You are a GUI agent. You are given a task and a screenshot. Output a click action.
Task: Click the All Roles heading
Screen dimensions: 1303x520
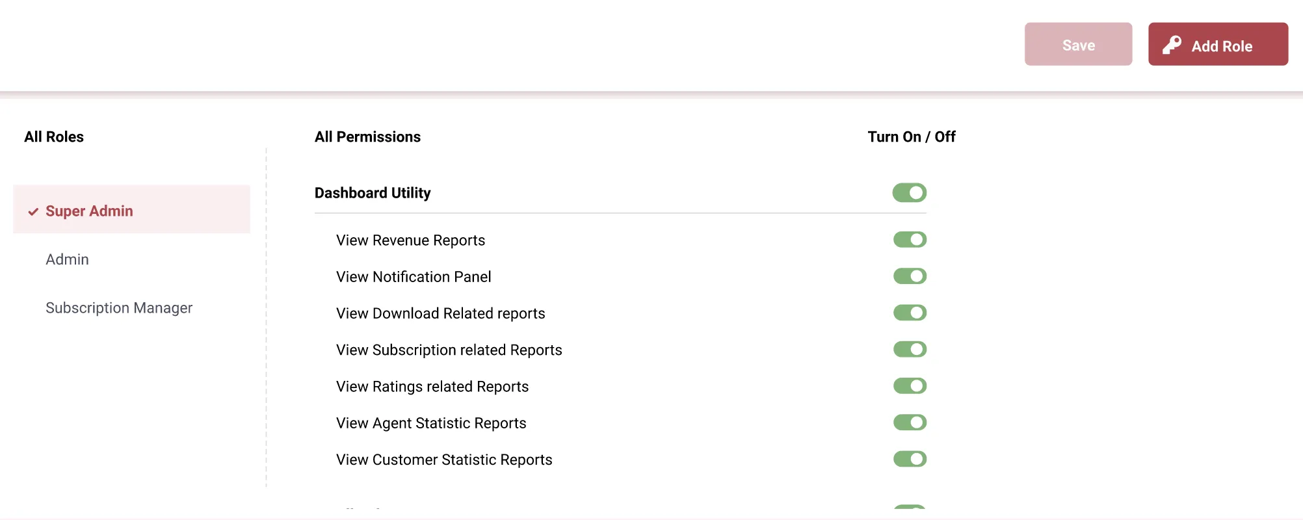click(x=54, y=137)
